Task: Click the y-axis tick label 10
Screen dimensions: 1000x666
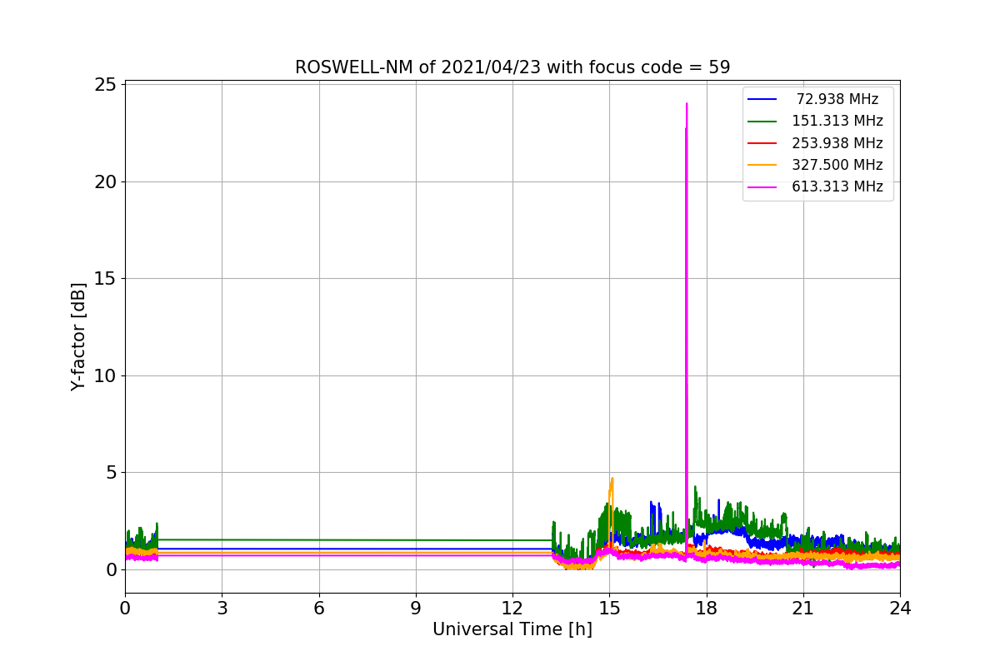Action: pos(107,375)
